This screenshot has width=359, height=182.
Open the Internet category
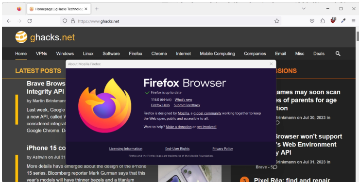tap(184, 54)
